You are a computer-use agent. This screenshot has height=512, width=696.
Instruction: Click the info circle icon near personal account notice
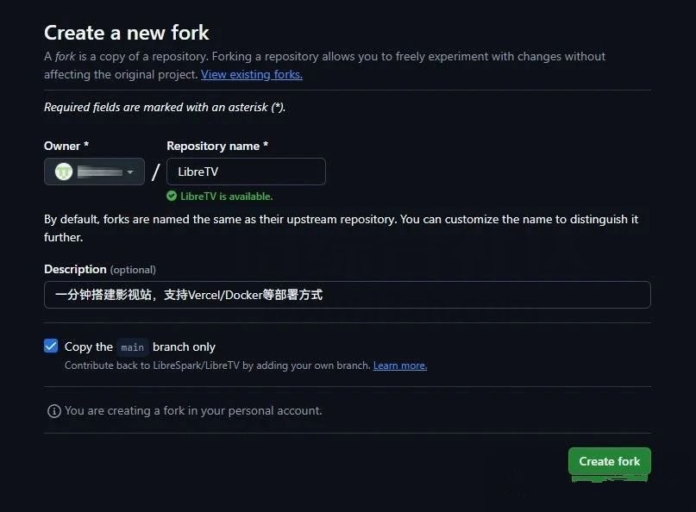[53, 411]
